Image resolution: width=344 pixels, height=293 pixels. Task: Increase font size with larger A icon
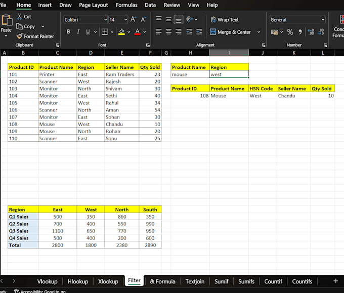click(133, 20)
